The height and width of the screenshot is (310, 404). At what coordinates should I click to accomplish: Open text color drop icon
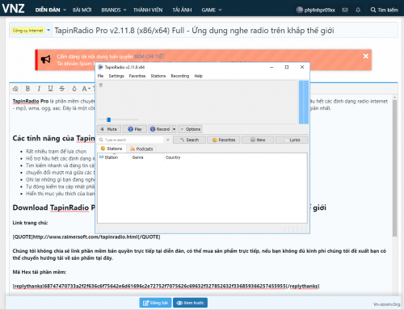pos(74,89)
